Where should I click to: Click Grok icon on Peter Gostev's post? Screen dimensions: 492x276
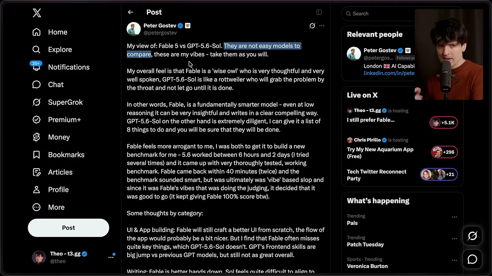click(312, 26)
